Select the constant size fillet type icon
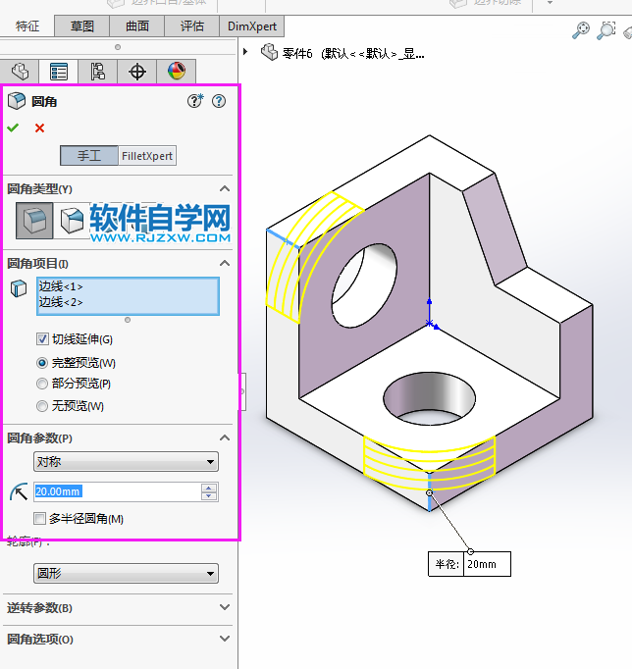The width and height of the screenshot is (632, 669). 34,220
